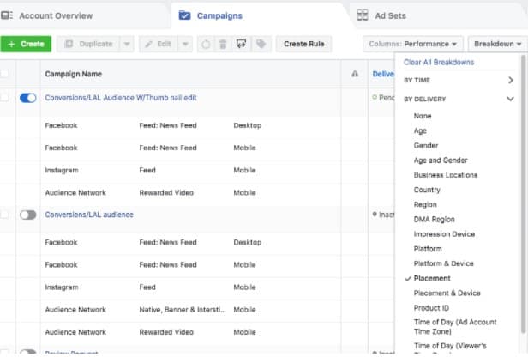Click the tag label icon
Image resolution: width=528 pixels, height=357 pixels.
(x=261, y=44)
